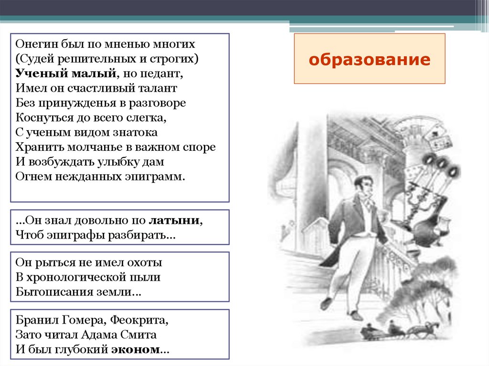Click the line 'Бранил Гомера, Феокрита,'
The width and height of the screenshot is (489, 366).
tap(92, 320)
